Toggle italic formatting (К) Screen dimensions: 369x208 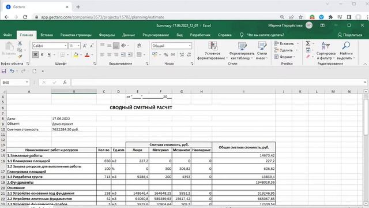[42, 55]
